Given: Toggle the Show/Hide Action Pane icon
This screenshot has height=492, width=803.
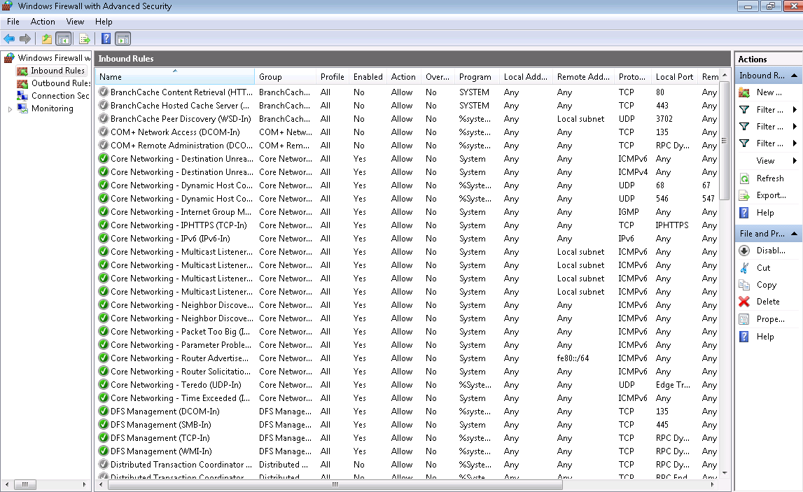Looking at the screenshot, I should coord(123,39).
